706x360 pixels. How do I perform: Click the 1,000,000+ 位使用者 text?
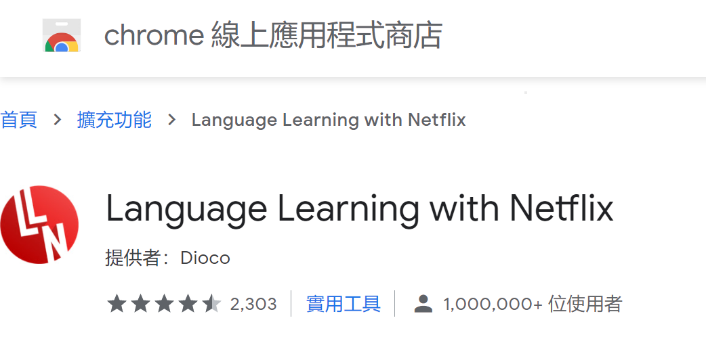(x=533, y=304)
